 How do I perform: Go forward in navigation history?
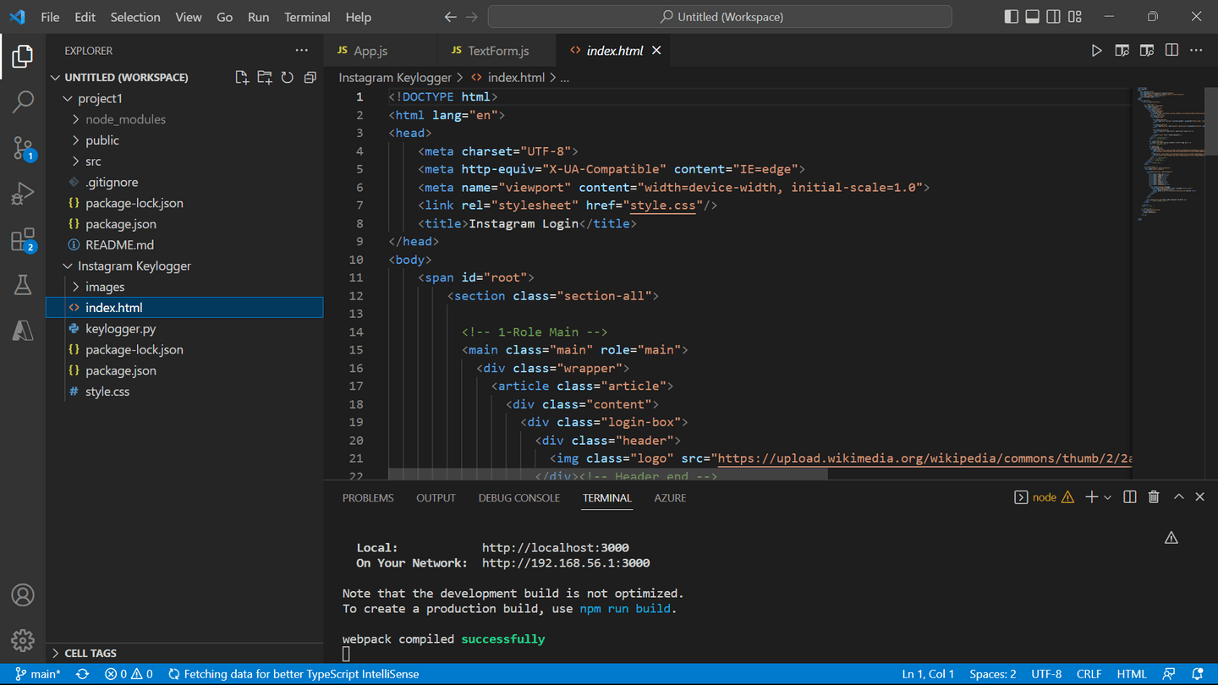coord(472,17)
